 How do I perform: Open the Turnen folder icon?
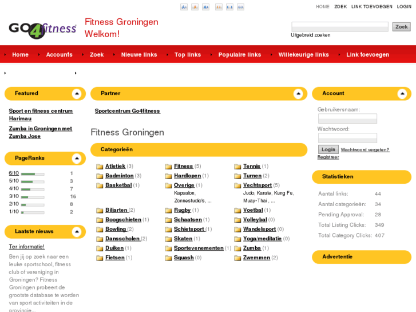tap(237, 176)
